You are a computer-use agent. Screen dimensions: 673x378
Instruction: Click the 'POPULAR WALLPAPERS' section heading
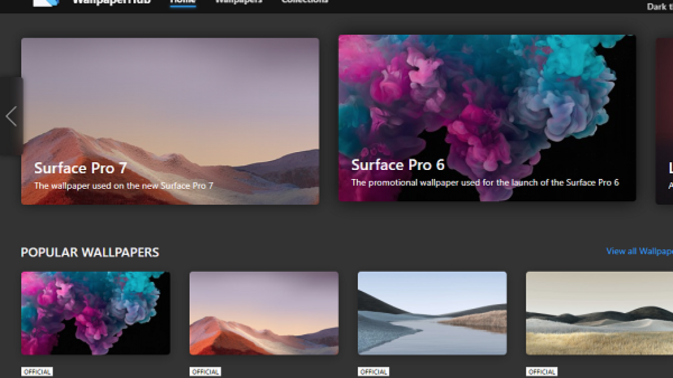[x=90, y=253]
